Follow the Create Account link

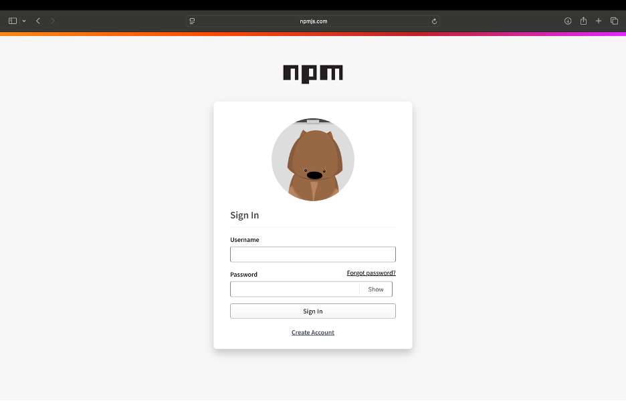point(312,333)
